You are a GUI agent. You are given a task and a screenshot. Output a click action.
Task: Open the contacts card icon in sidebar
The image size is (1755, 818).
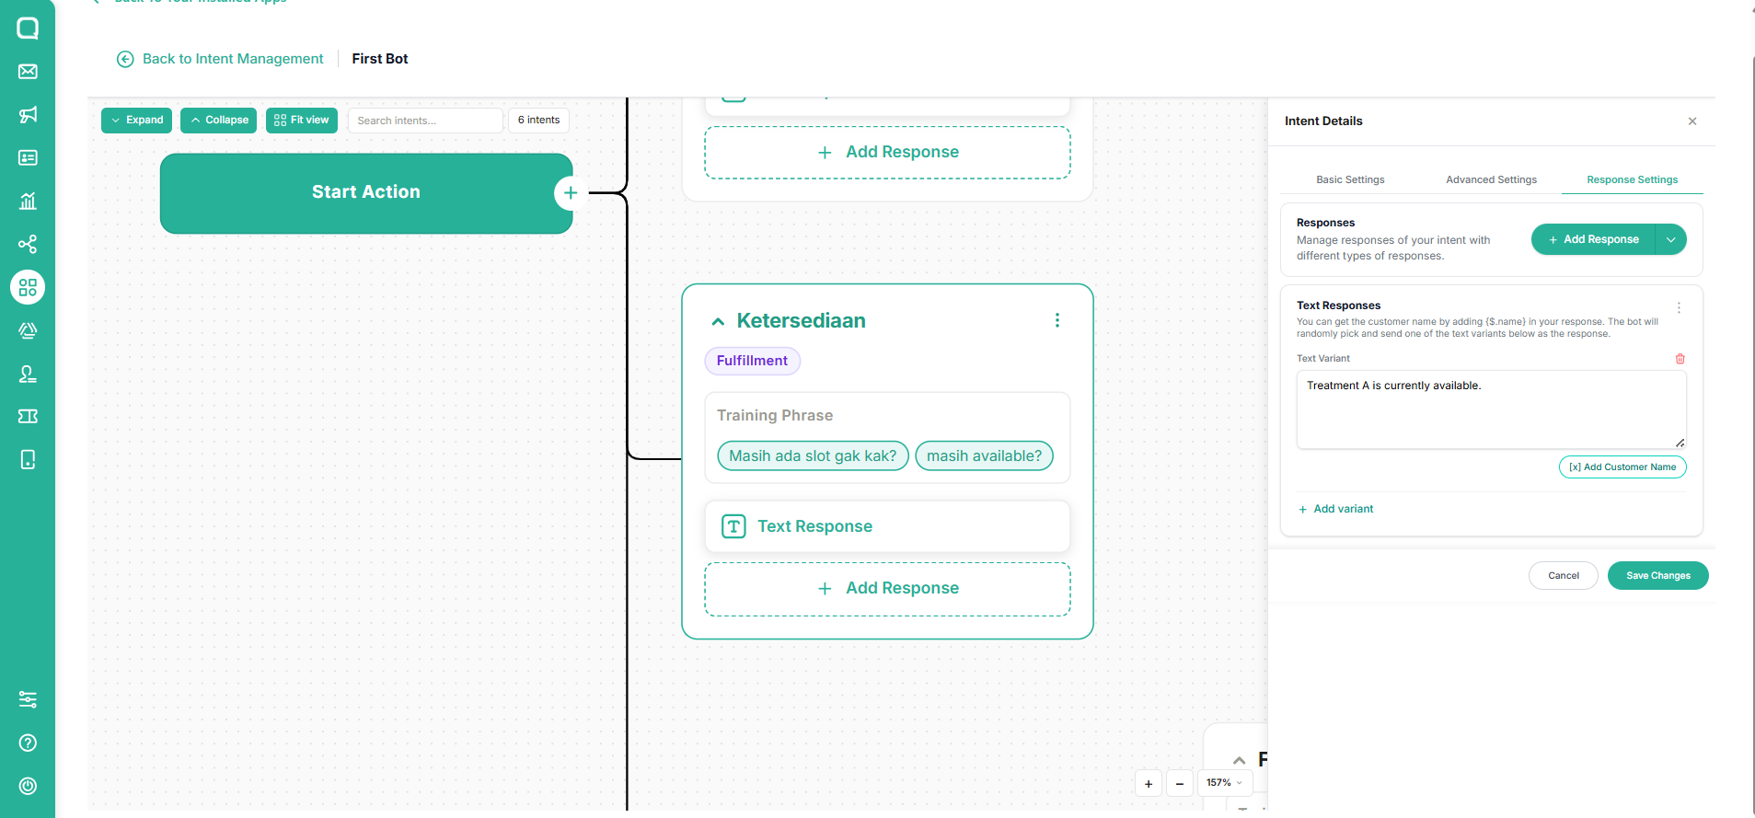click(x=28, y=158)
